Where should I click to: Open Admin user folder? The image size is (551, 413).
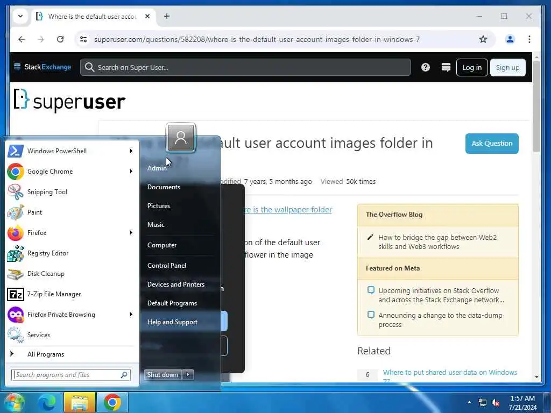coord(157,168)
